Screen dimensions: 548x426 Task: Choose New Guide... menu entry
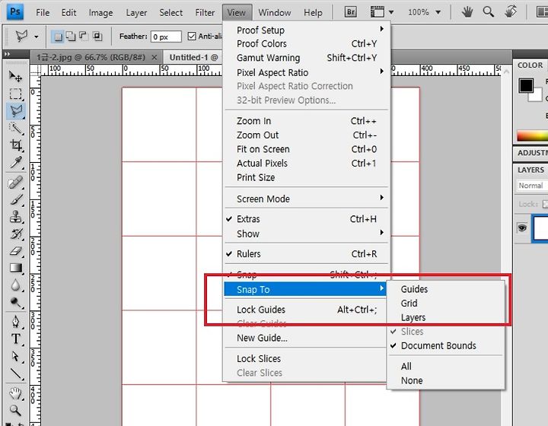click(x=306, y=338)
